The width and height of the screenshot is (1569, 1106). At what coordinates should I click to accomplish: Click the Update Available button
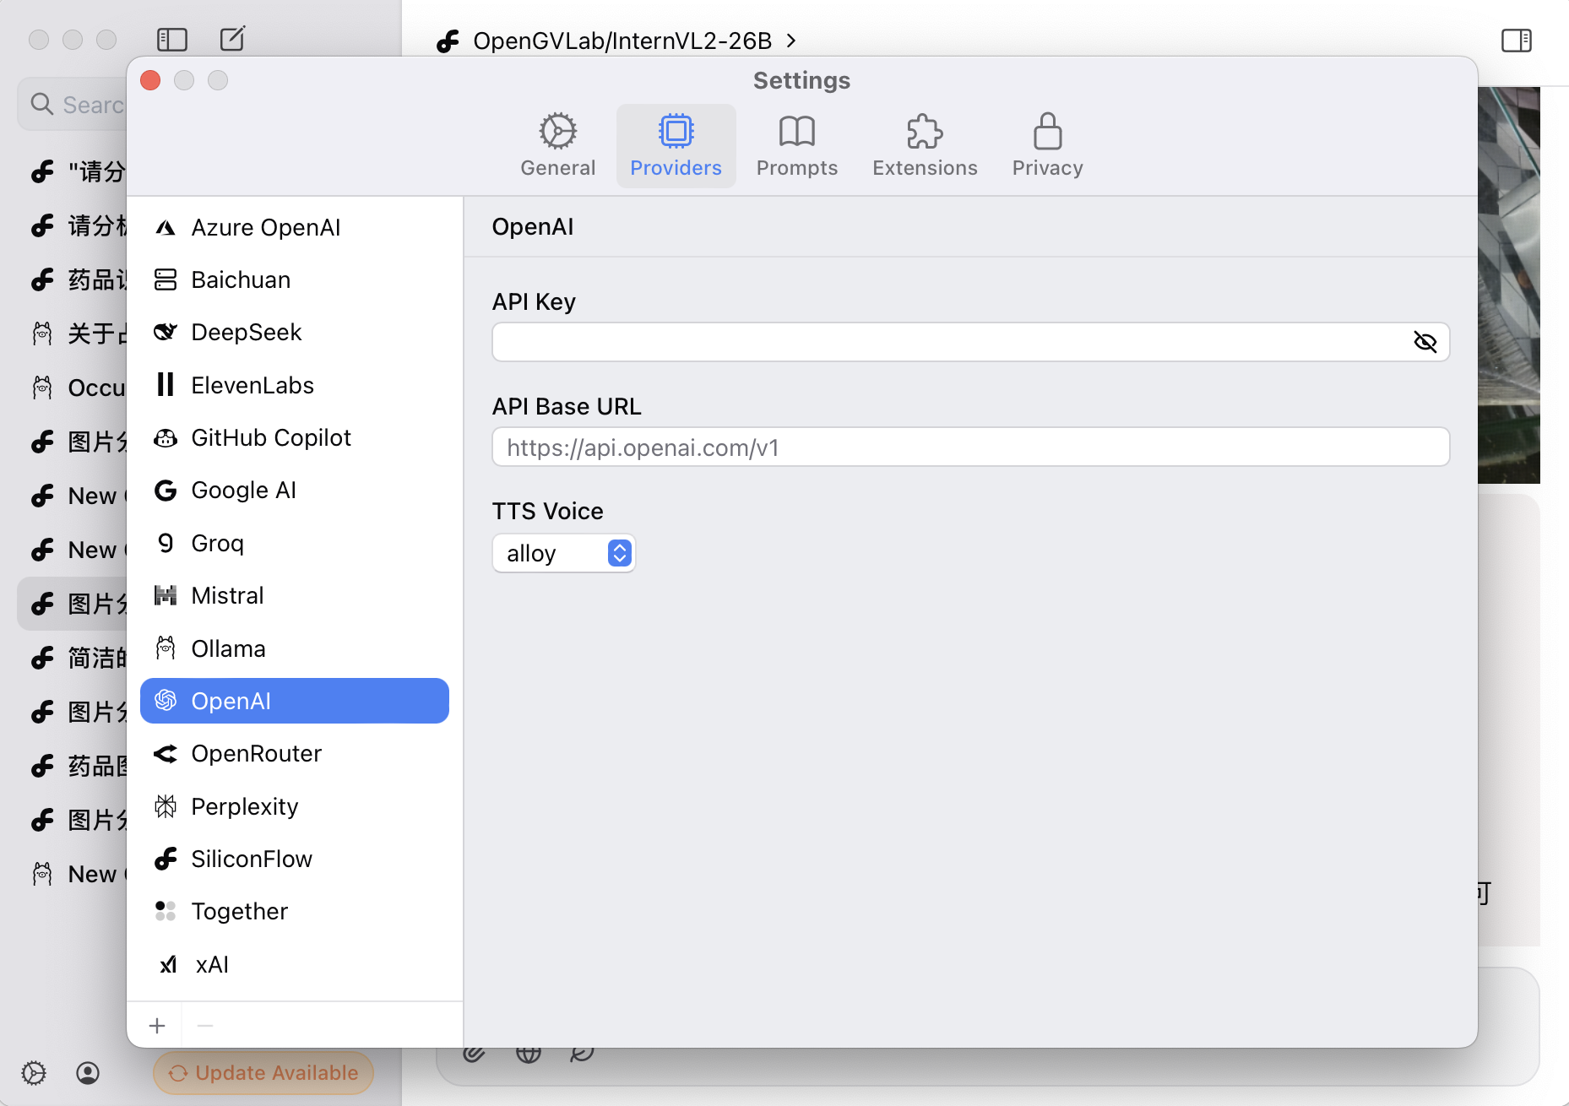click(x=263, y=1073)
